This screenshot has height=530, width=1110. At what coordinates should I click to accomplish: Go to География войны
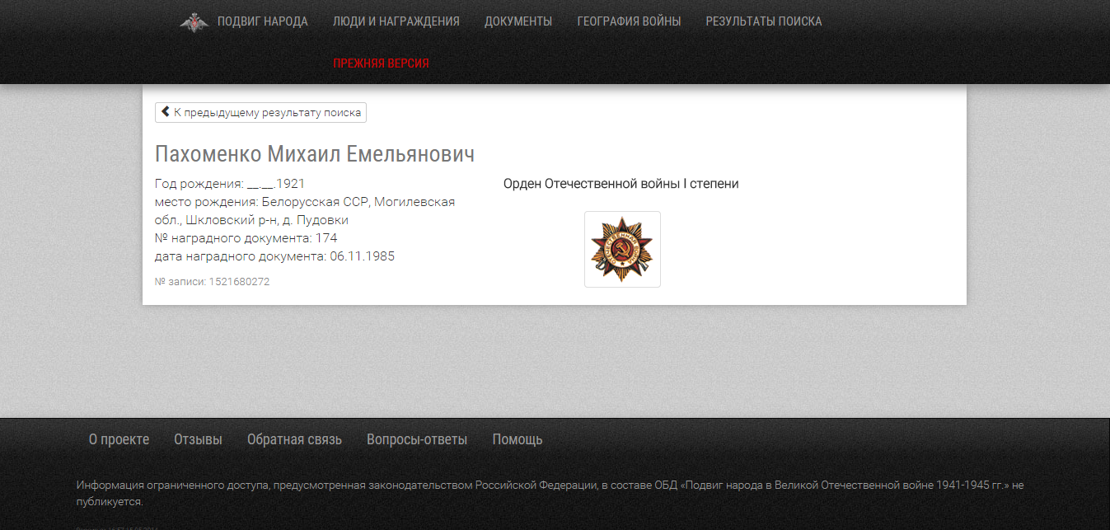[x=629, y=21]
